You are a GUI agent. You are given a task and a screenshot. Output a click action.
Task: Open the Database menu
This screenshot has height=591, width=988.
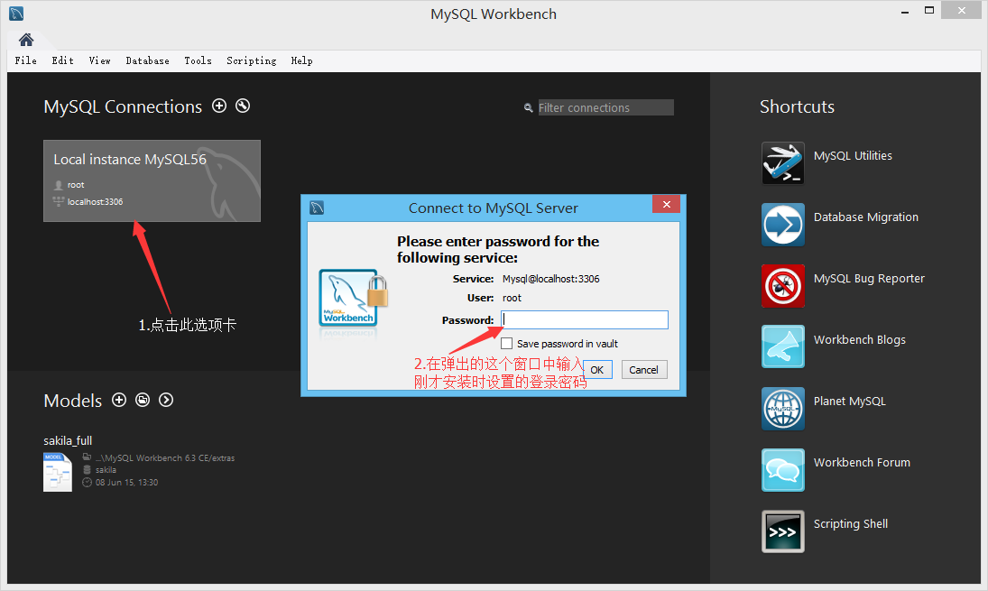147,60
